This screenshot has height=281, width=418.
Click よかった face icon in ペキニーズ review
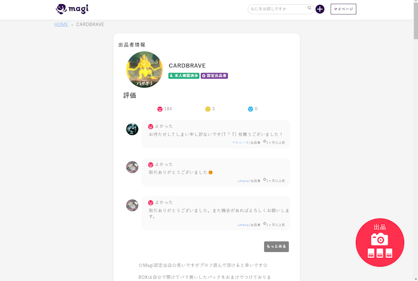pos(151,126)
